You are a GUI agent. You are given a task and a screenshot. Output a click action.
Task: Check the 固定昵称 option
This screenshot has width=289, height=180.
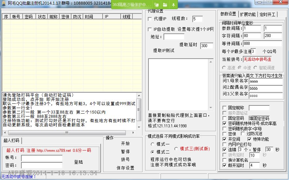224,108
